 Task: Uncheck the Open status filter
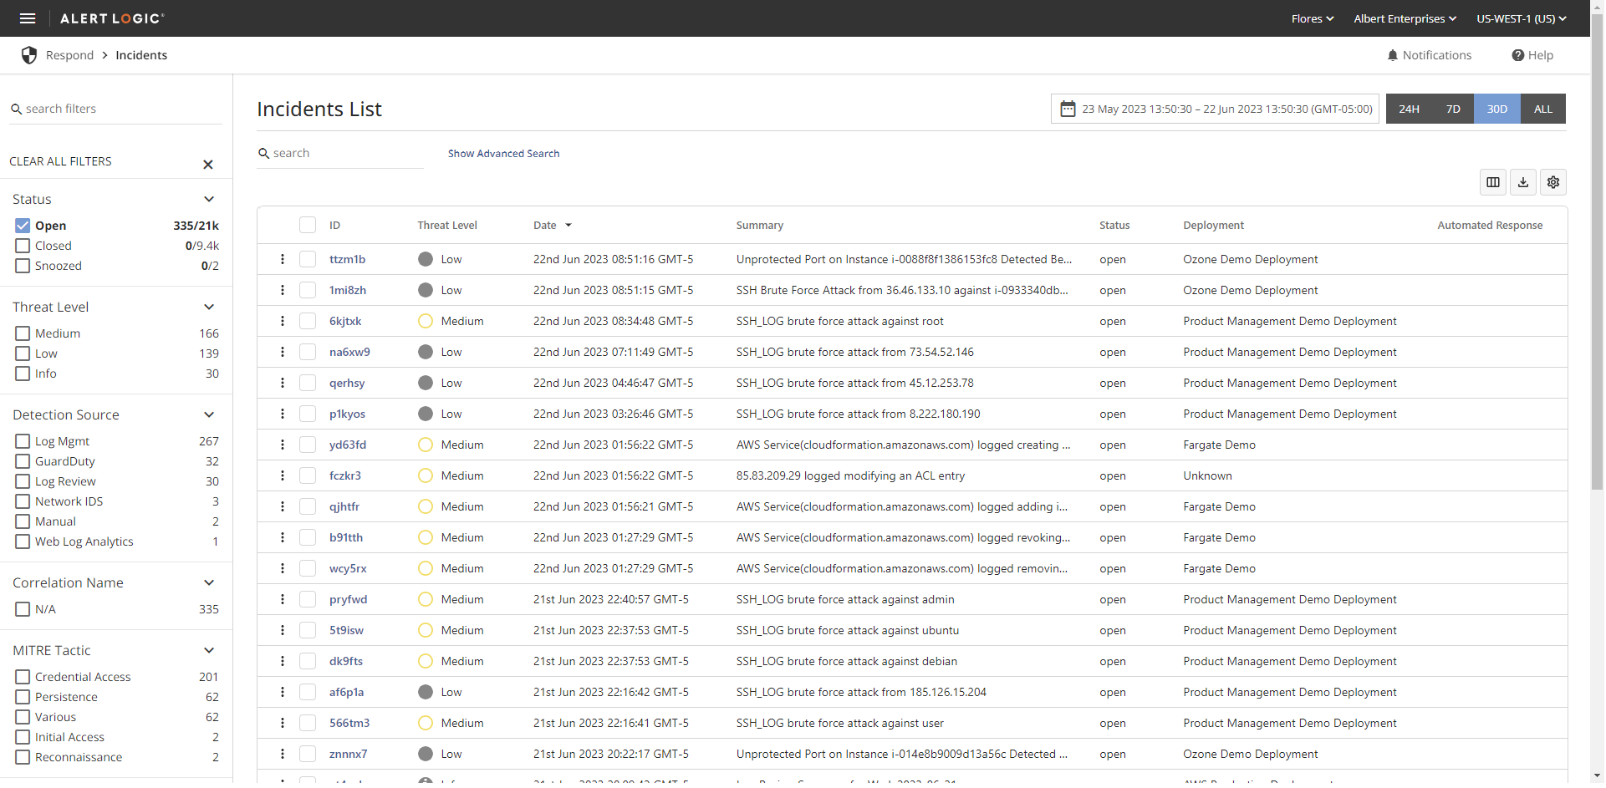point(23,226)
